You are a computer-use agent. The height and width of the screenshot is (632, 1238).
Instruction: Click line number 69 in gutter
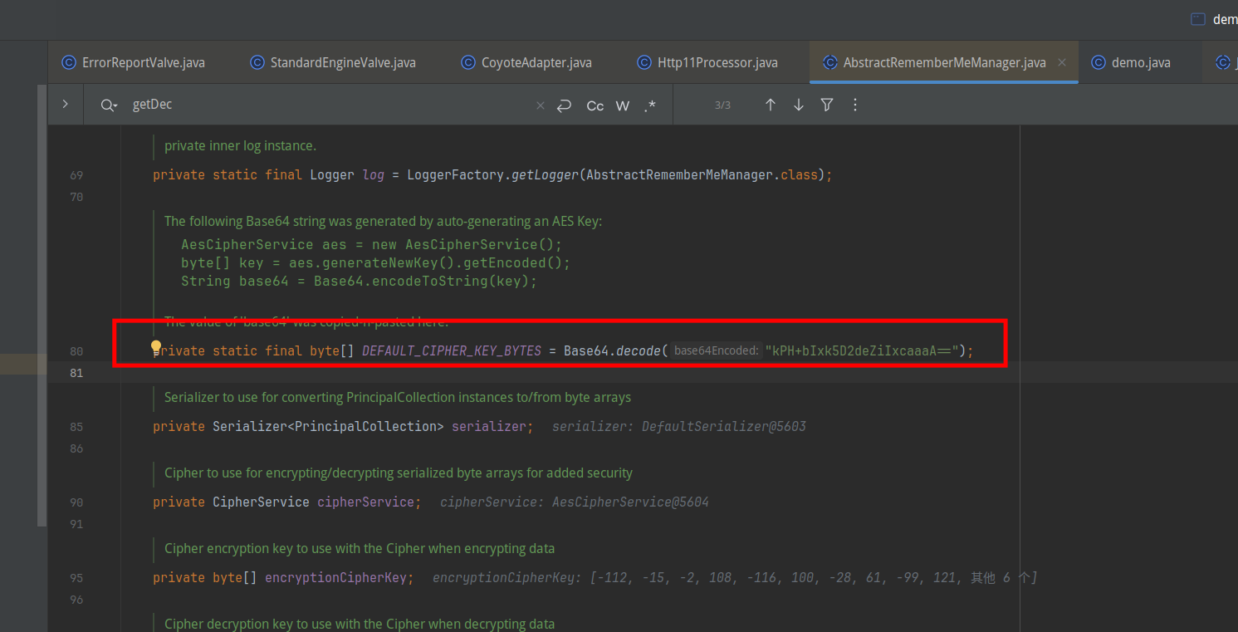76,175
